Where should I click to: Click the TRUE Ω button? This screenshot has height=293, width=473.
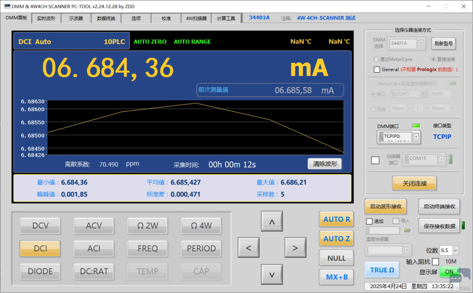pyautogui.click(x=382, y=270)
